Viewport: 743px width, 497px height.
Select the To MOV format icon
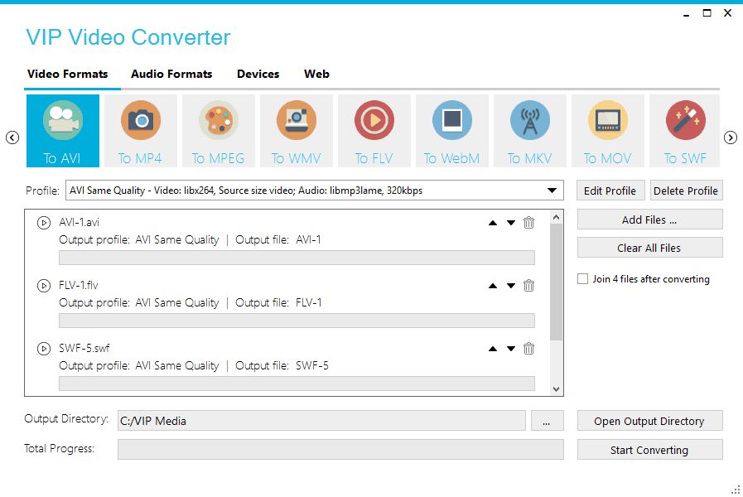pyautogui.click(x=607, y=131)
